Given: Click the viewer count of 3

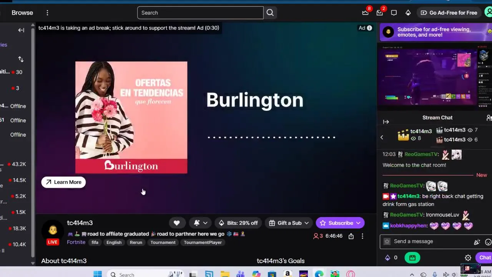Looking at the screenshot, I should coord(318,236).
